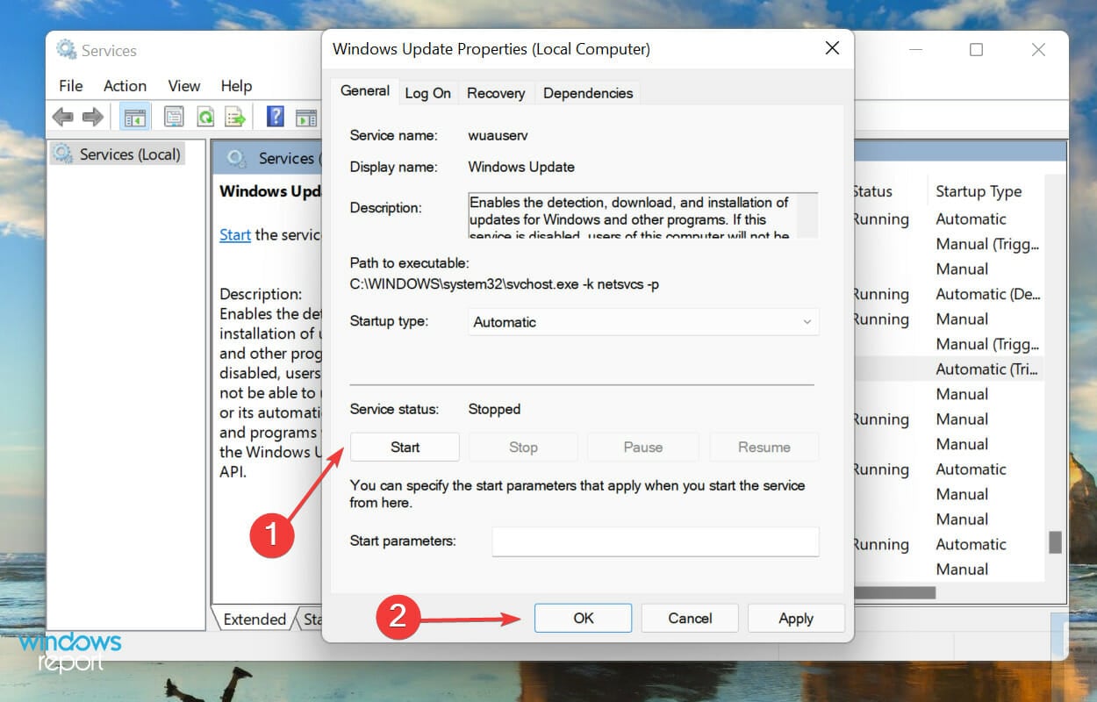Screen dimensions: 1097x702
Task: Switch to the Log On tab
Action: (x=428, y=93)
